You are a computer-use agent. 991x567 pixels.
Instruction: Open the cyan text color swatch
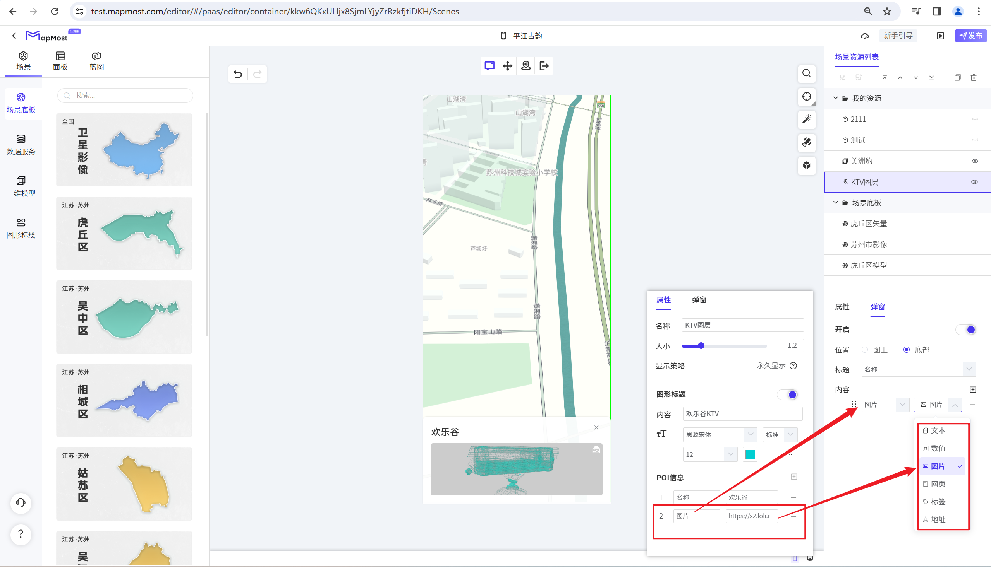click(750, 454)
